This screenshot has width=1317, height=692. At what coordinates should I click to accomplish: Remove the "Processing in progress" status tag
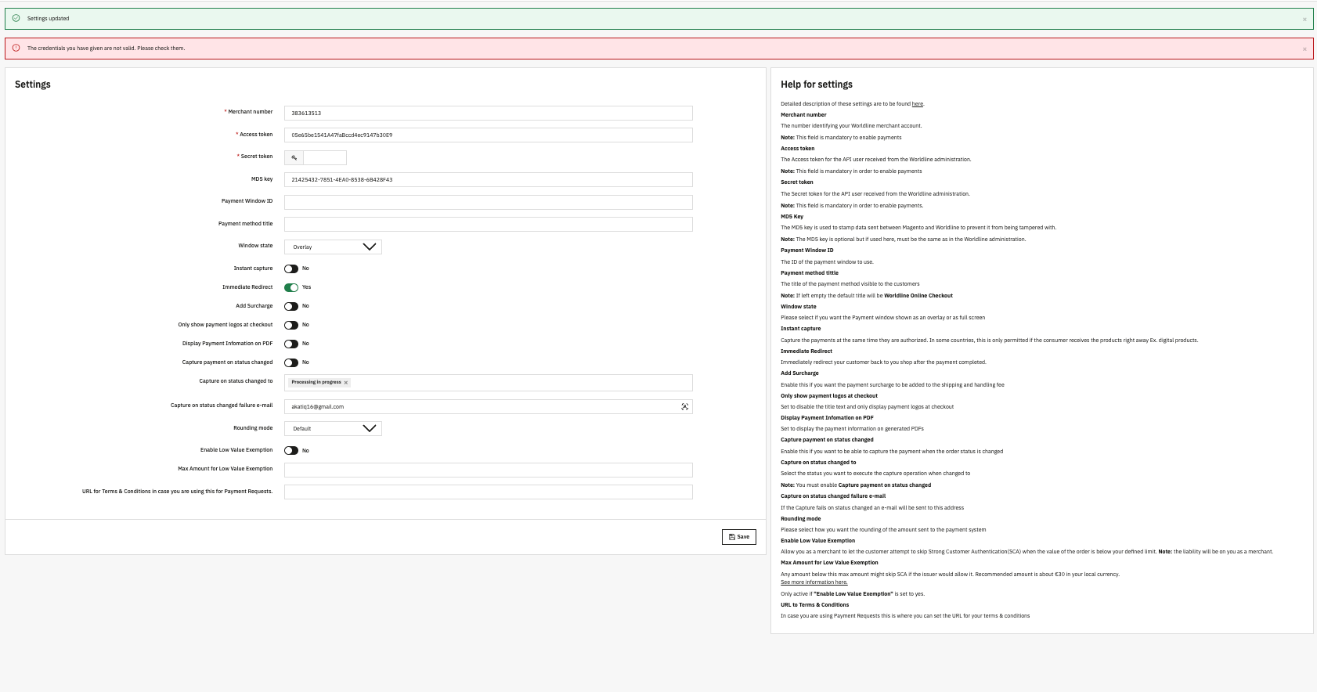pyautogui.click(x=345, y=383)
